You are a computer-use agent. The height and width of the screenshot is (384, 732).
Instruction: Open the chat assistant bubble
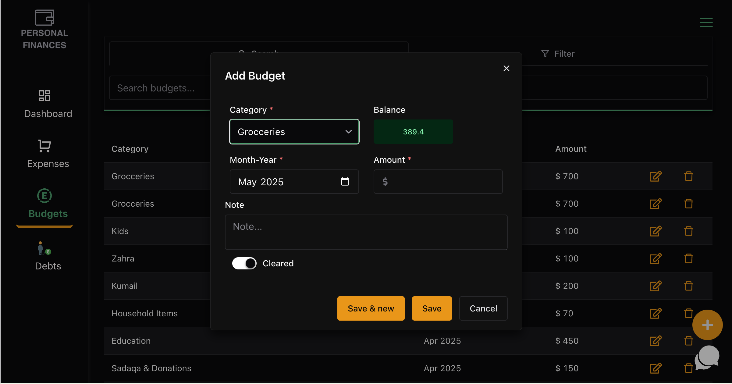click(x=706, y=357)
